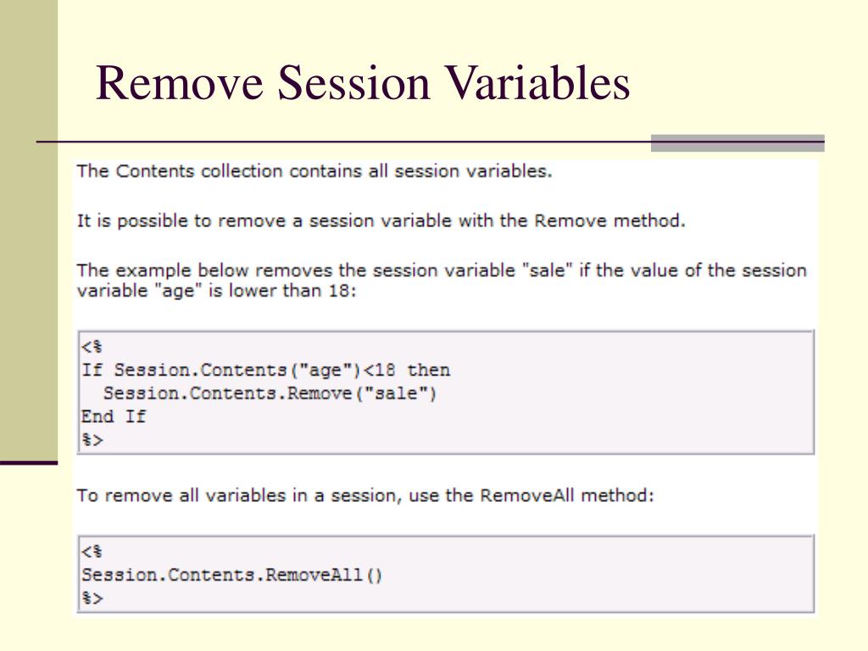Click the closing %> tag in first code box

coord(92,440)
